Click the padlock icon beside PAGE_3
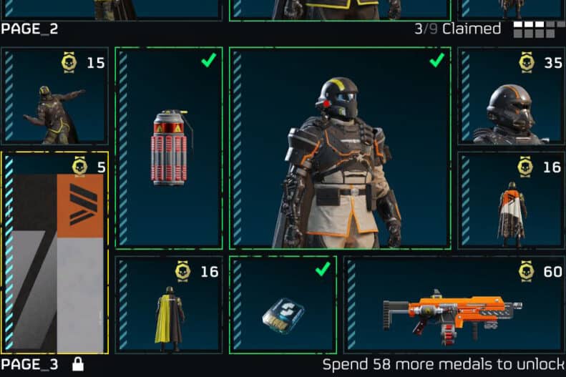The width and height of the screenshot is (566, 377). click(77, 364)
